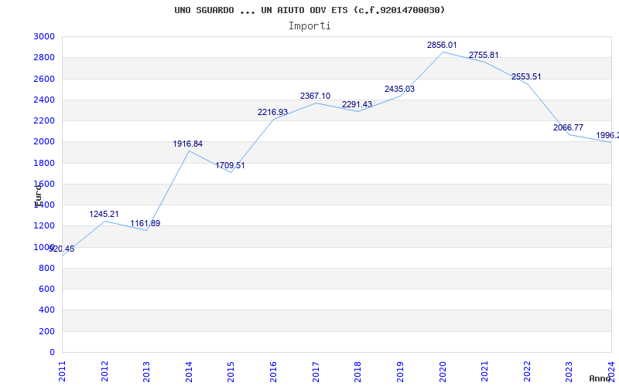The height and width of the screenshot is (386, 619).
Task: Click the 2012 x-axis year label
Action: pyautogui.click(x=104, y=371)
